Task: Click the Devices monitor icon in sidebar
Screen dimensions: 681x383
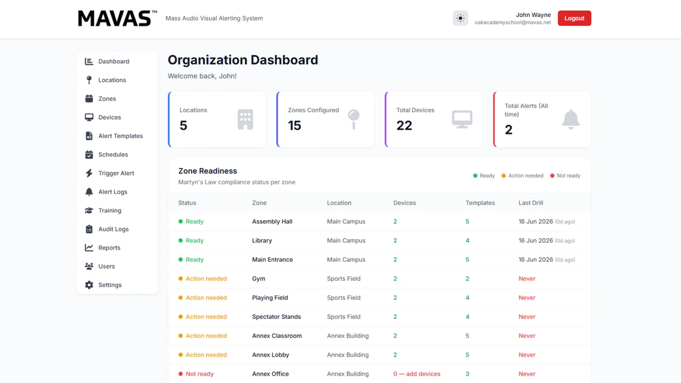Action: click(89, 117)
